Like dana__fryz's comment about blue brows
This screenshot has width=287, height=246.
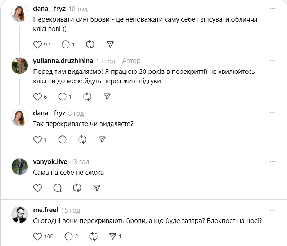pos(37,45)
